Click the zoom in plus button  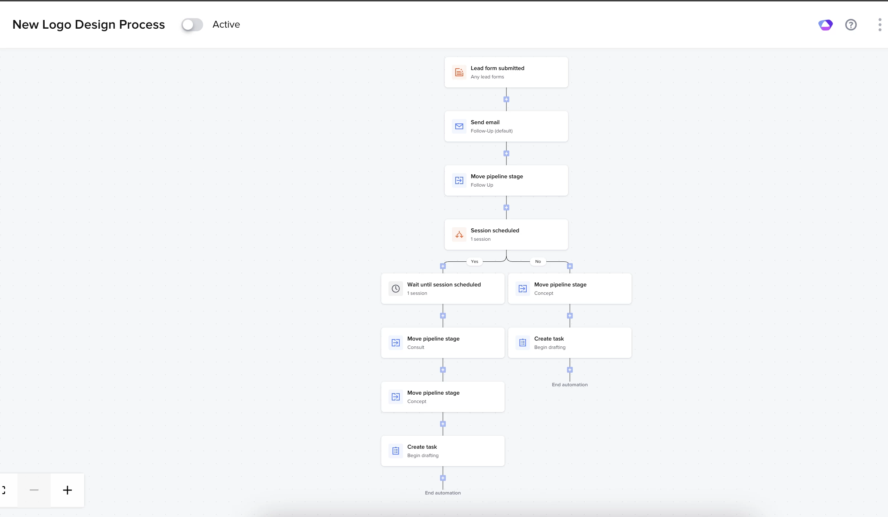click(x=67, y=490)
